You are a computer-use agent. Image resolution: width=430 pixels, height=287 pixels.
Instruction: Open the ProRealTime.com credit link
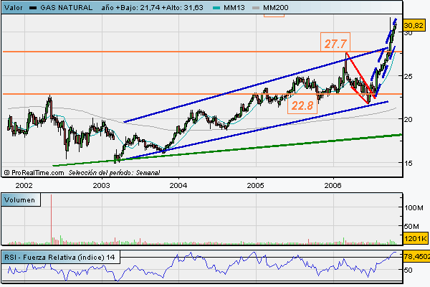coord(34,173)
